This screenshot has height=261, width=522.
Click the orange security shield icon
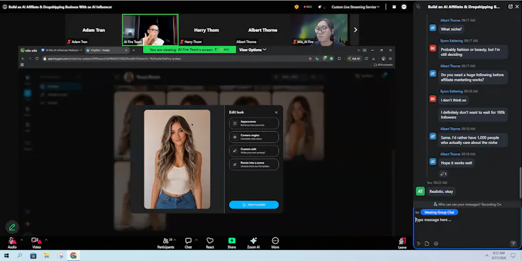coord(296,7)
